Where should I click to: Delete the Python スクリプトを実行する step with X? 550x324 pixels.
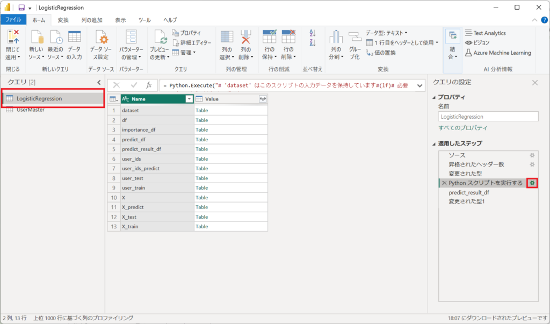[444, 183]
